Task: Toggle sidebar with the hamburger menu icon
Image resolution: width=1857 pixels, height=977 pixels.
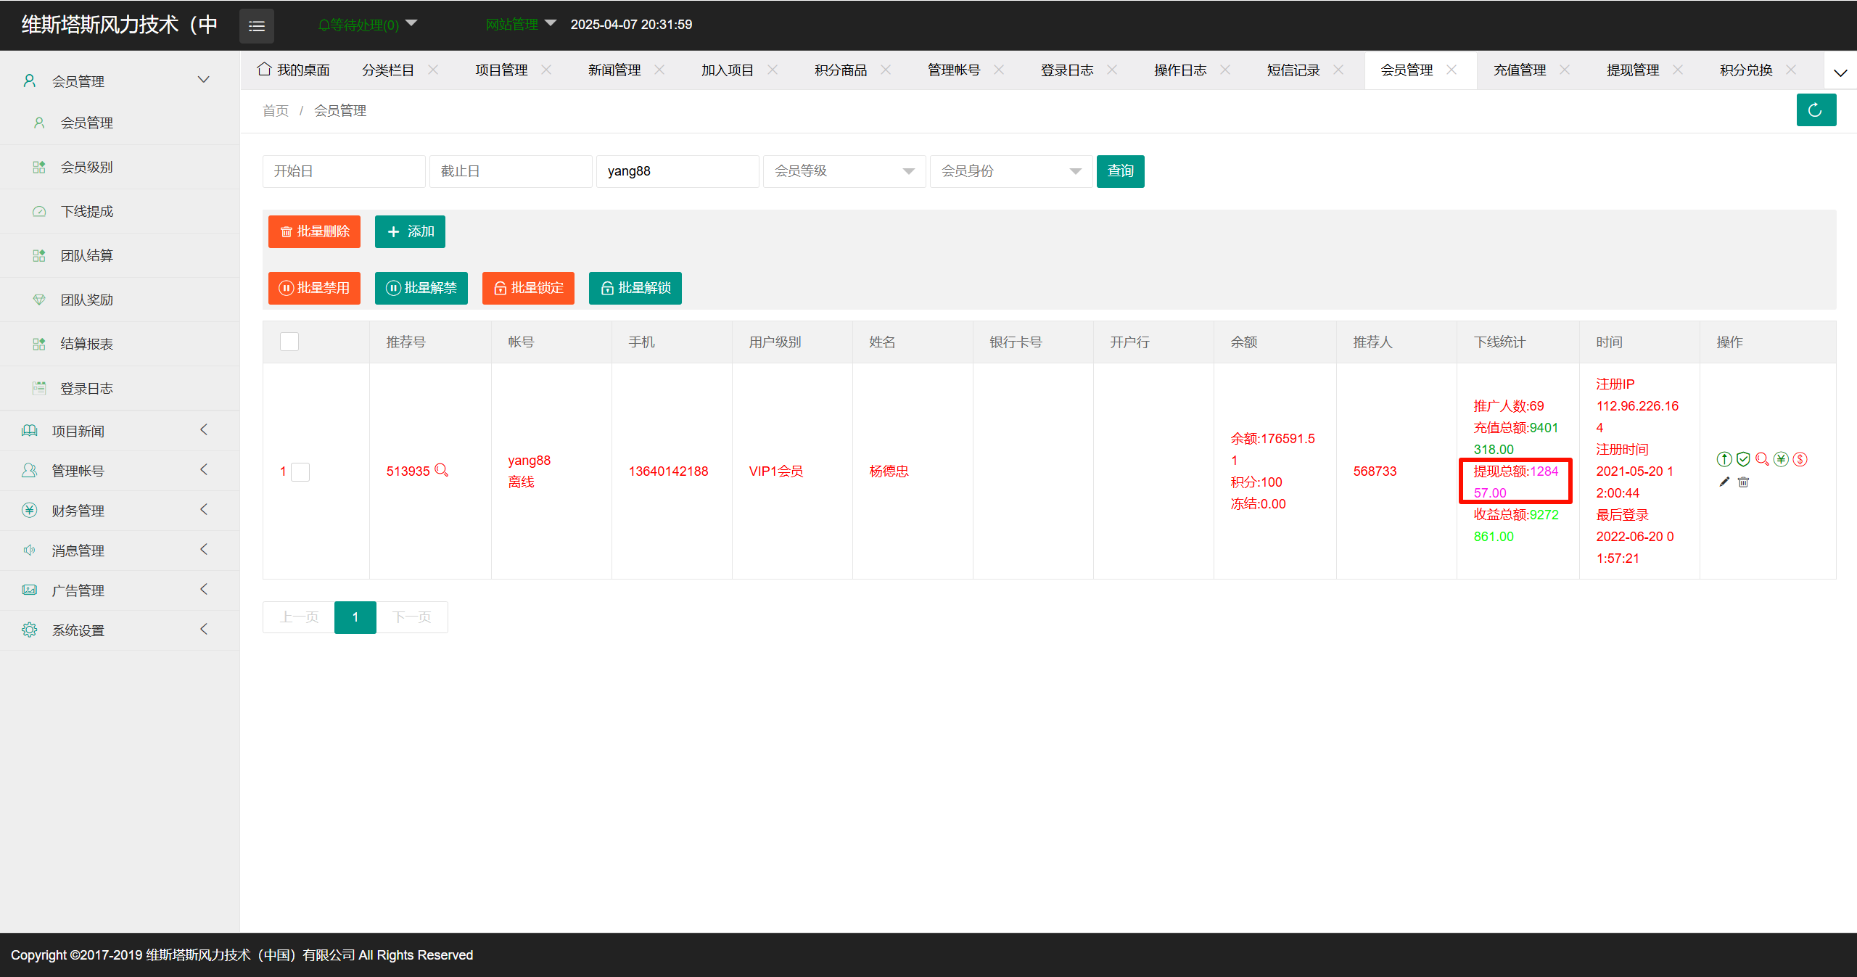Action: 257,26
